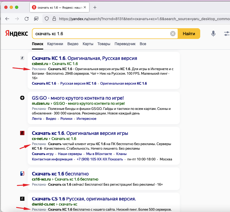Start voice search with microphone icon
230x212 pixels.
click(213, 34)
